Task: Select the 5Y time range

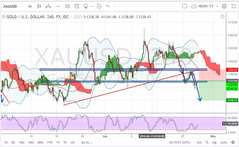Action: (x=65, y=143)
